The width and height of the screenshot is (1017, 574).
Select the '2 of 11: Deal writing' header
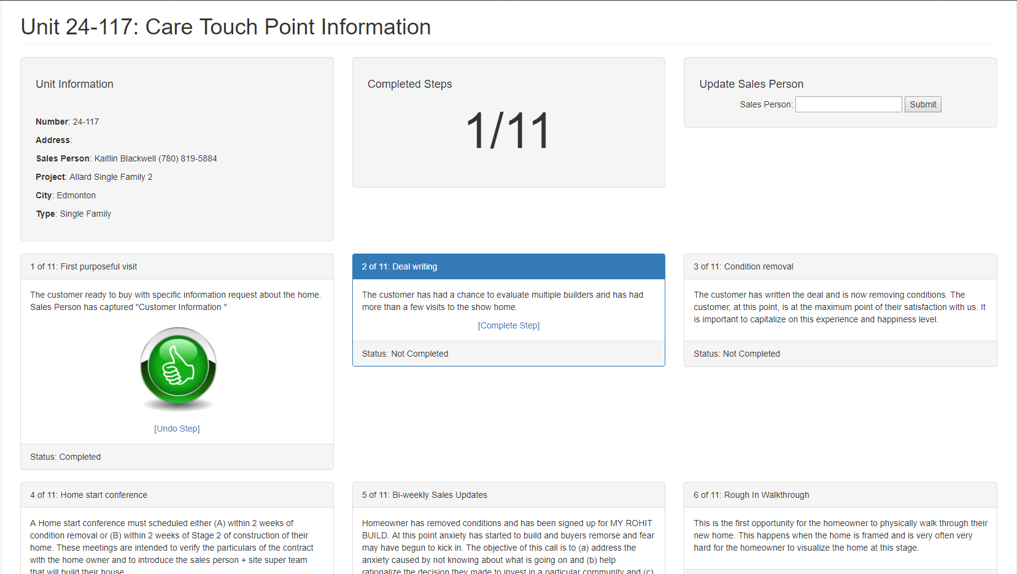tap(509, 266)
